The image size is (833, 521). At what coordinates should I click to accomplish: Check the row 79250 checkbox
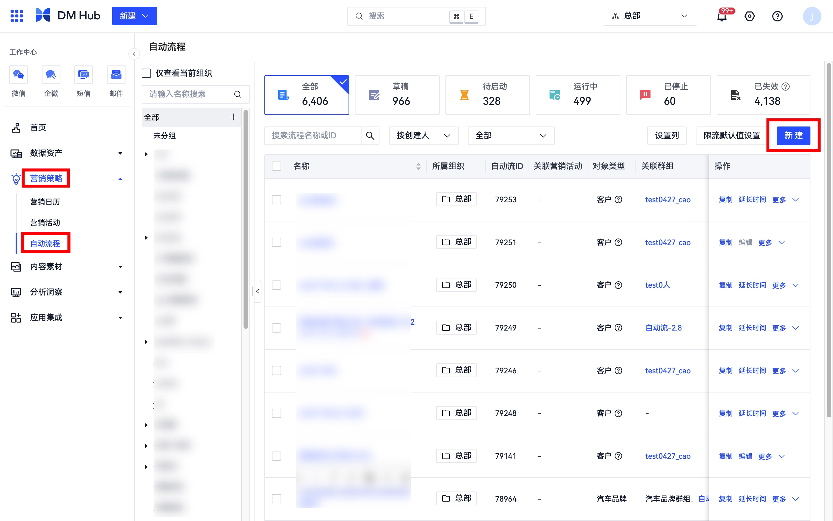[x=277, y=285]
